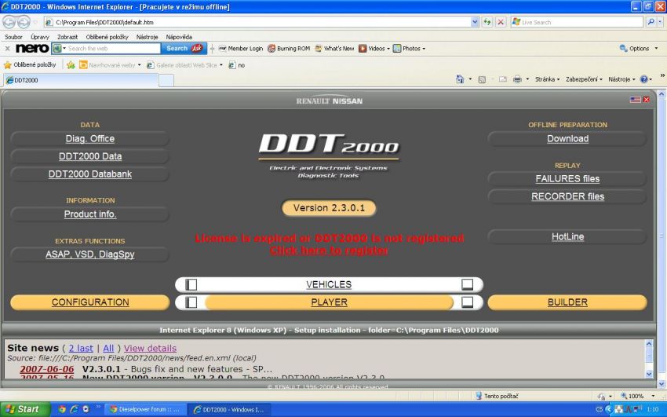Image resolution: width=667 pixels, height=417 pixels.
Task: Click Internet Explorer icon in quick launch
Action: click(74, 409)
